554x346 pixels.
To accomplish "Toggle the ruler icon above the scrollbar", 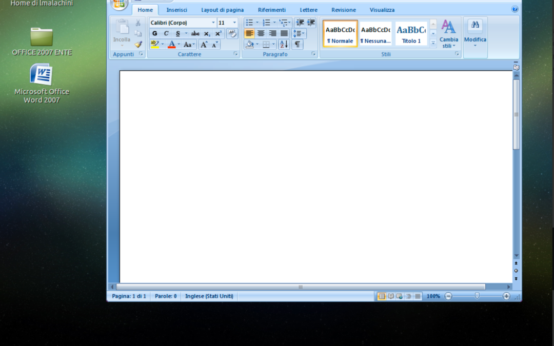I will click(x=516, y=67).
